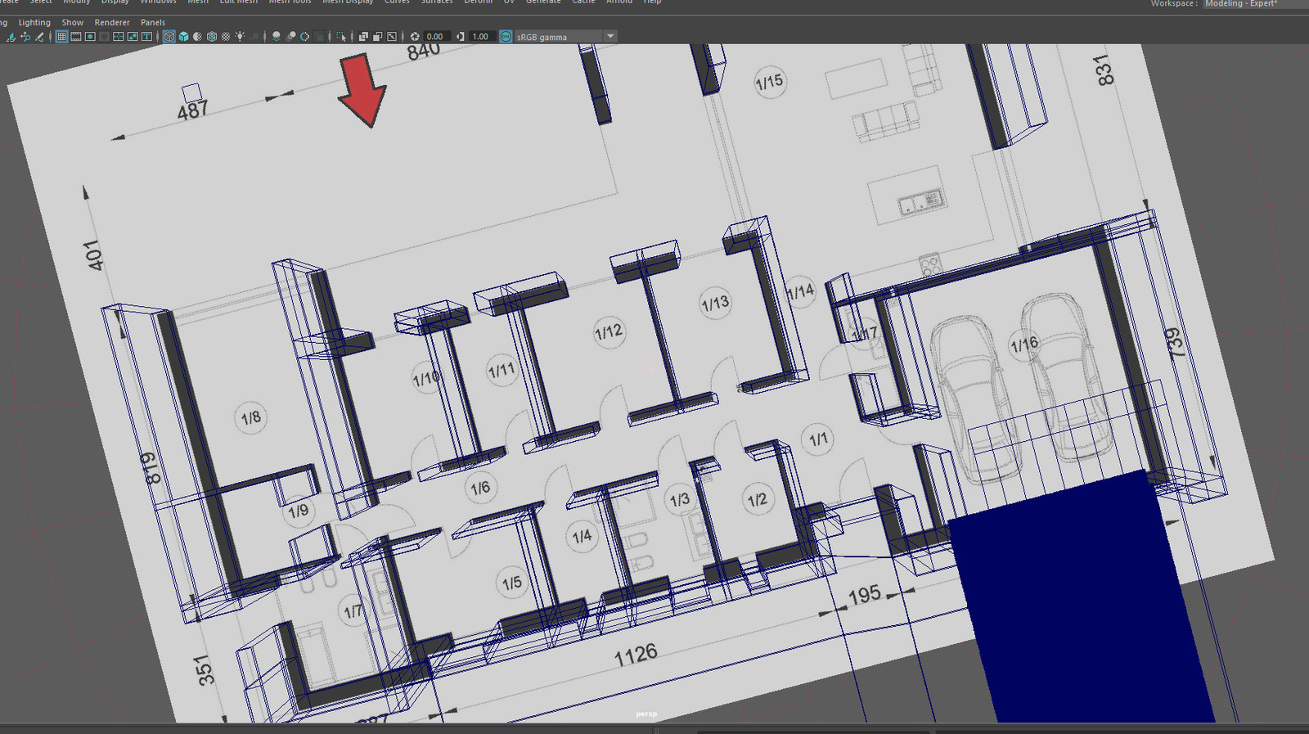The image size is (1309, 734).
Task: Click the dimmed shadows icon
Action: 254,37
